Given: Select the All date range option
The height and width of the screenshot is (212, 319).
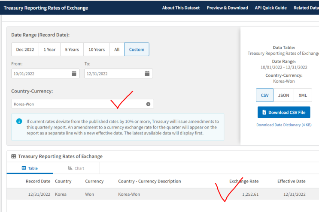Looking at the screenshot, I should [x=117, y=50].
